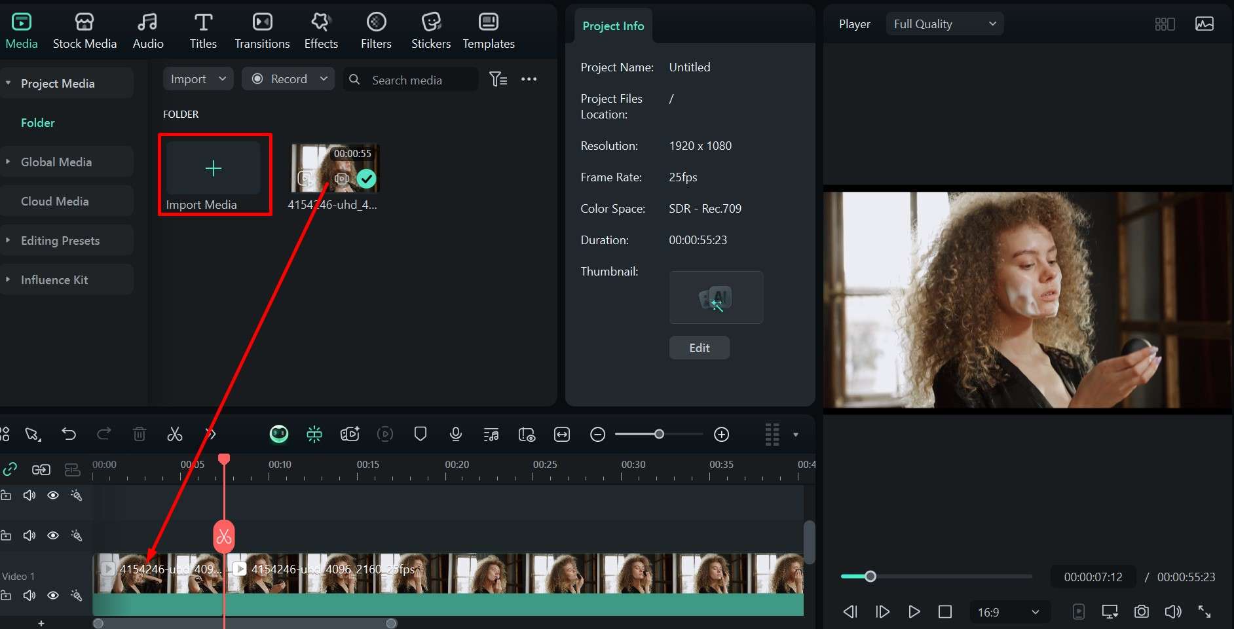Viewport: 1234px width, 629px height.
Task: Hide the middle timeline track
Action: 53,535
